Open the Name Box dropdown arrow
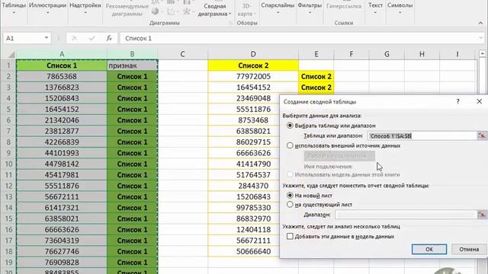The image size is (488, 274). 46,38
